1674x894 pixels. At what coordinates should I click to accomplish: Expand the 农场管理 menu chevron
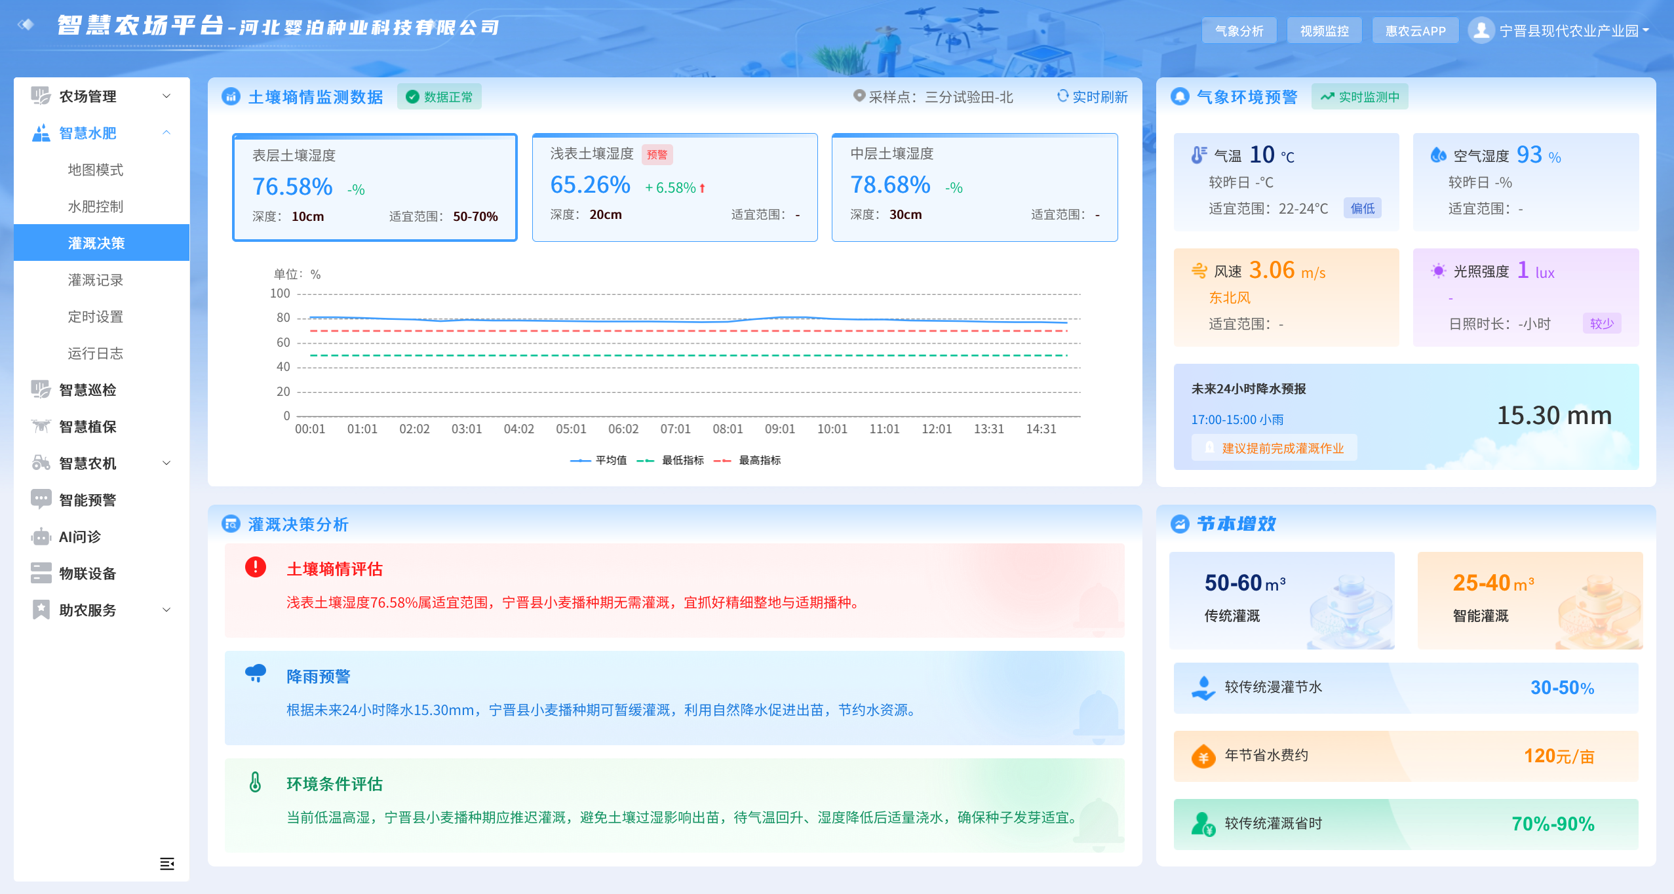click(166, 96)
